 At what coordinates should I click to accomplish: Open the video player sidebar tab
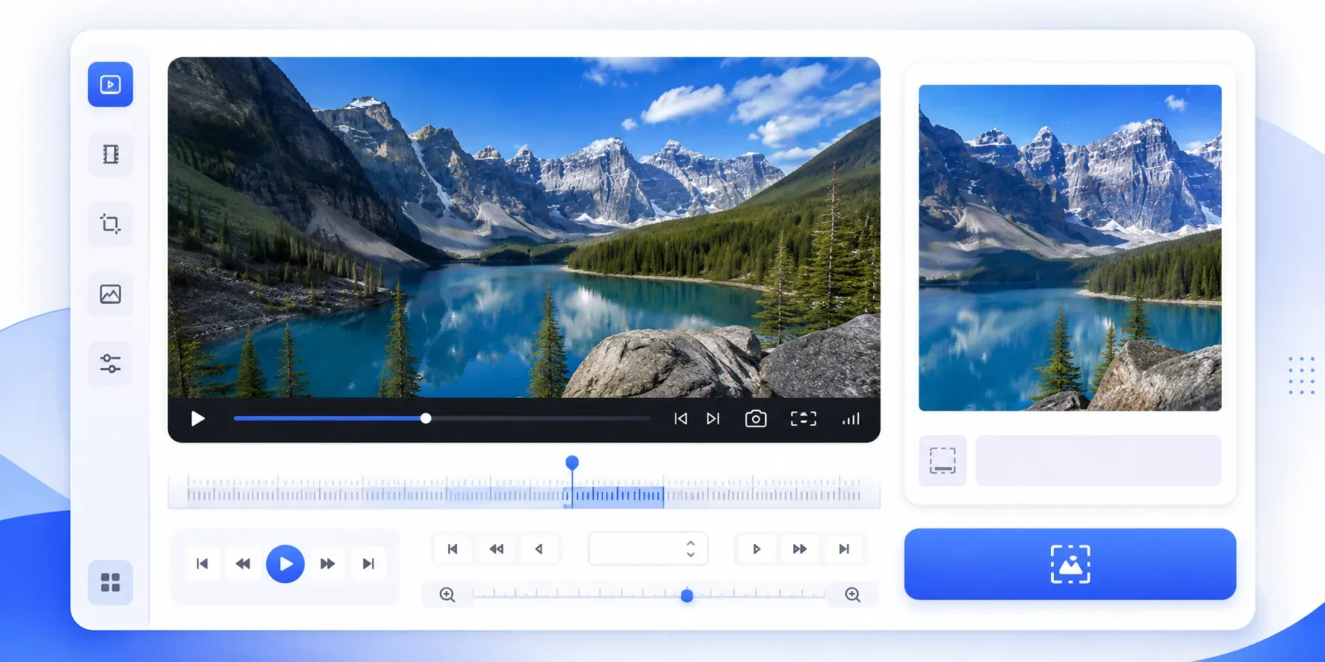pos(111,84)
